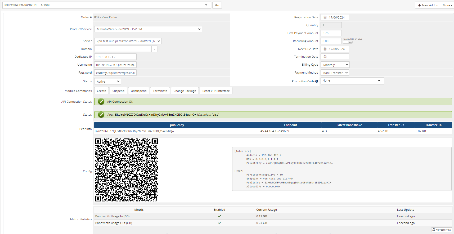
Task: Click the Peer status green checkmark icon
Action: coord(101,115)
